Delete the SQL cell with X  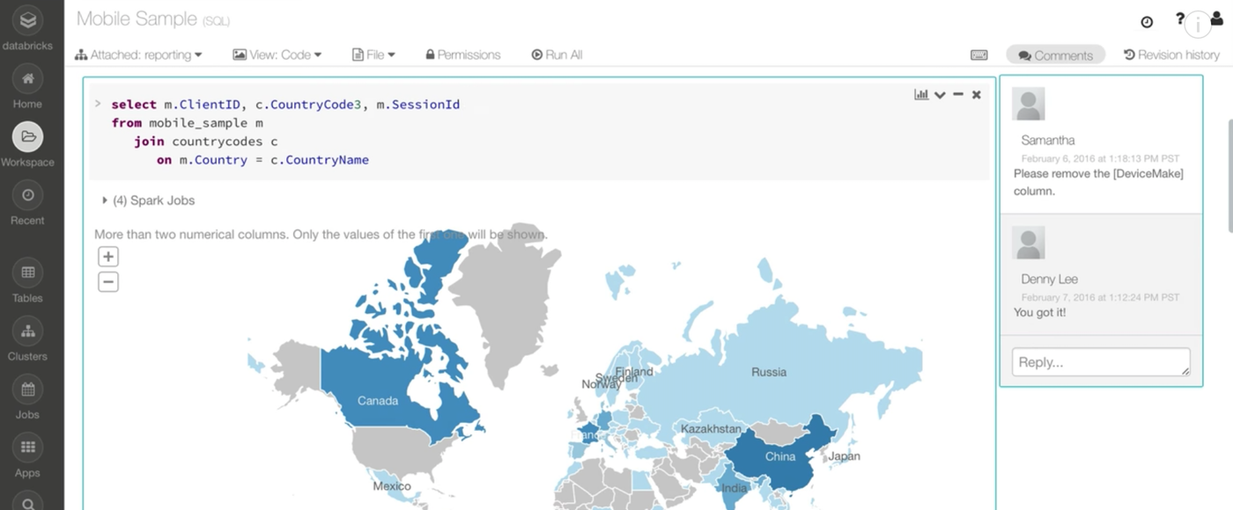tap(976, 94)
